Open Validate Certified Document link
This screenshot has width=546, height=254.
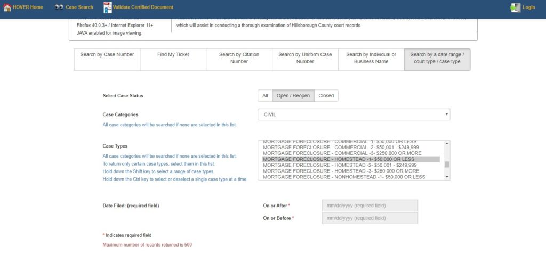click(143, 7)
